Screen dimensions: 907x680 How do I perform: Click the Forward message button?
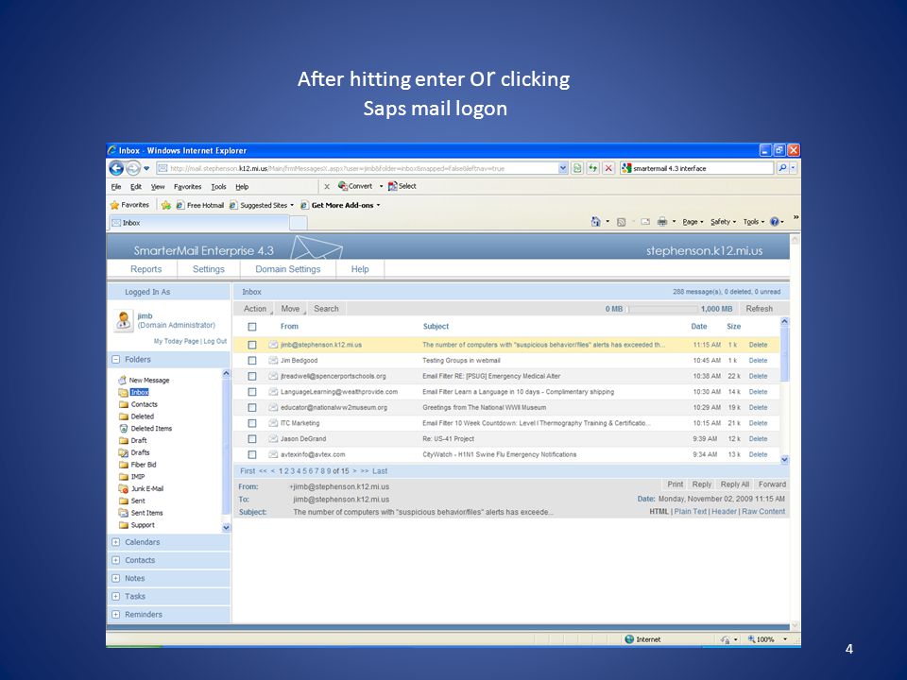click(x=772, y=484)
